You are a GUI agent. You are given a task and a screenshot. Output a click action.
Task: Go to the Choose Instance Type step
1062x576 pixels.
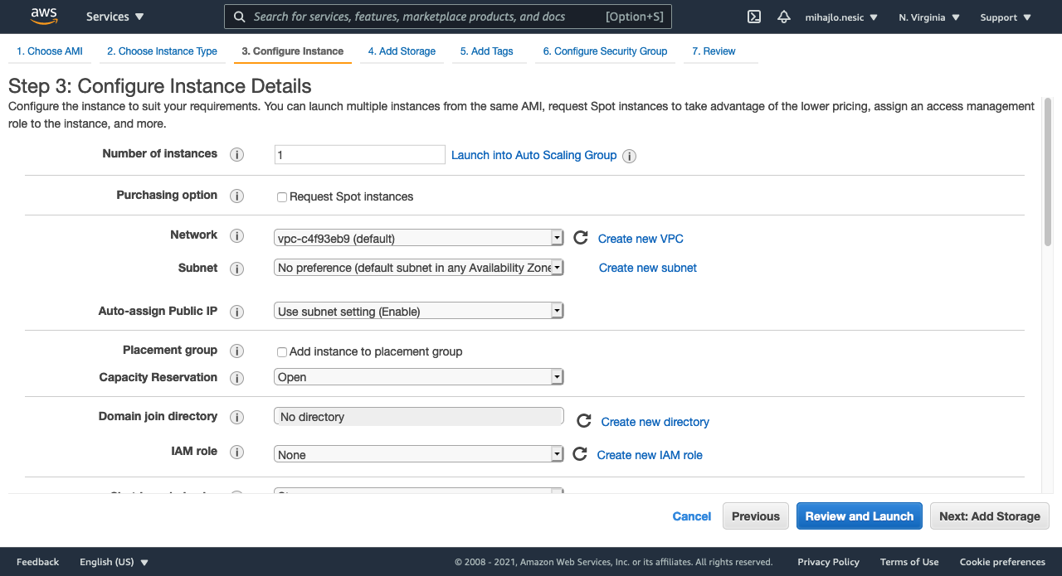tap(162, 51)
